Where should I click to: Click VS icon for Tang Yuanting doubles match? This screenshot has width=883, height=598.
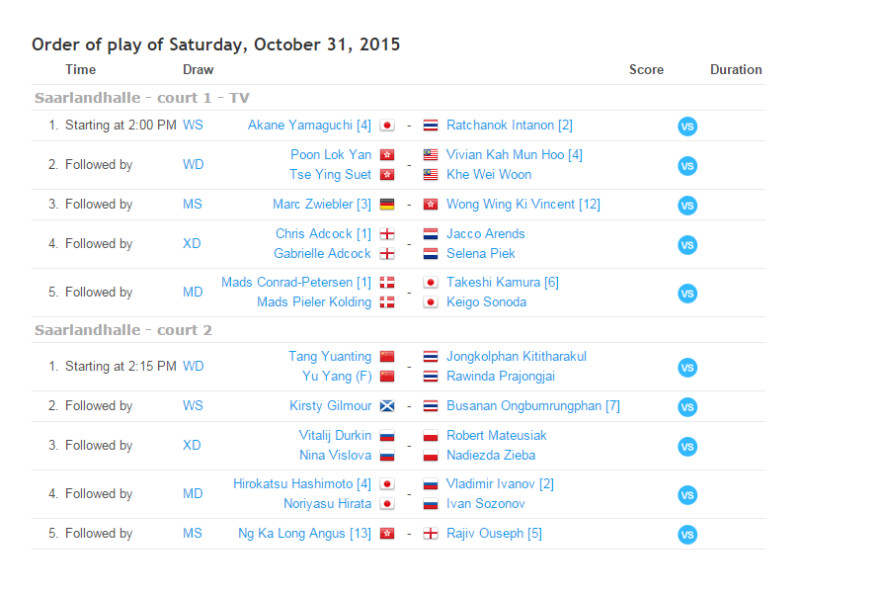[x=687, y=367]
